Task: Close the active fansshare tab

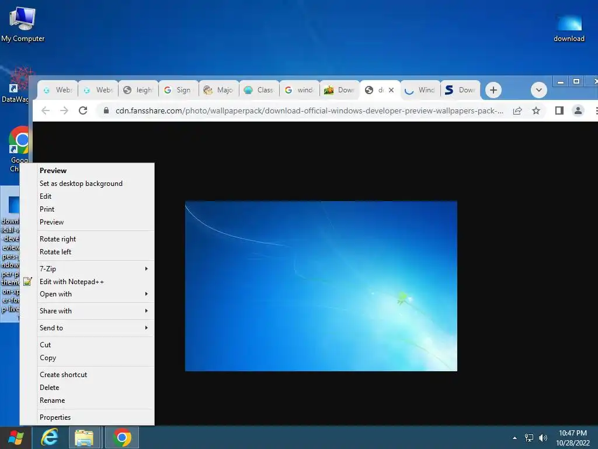Action: click(391, 90)
